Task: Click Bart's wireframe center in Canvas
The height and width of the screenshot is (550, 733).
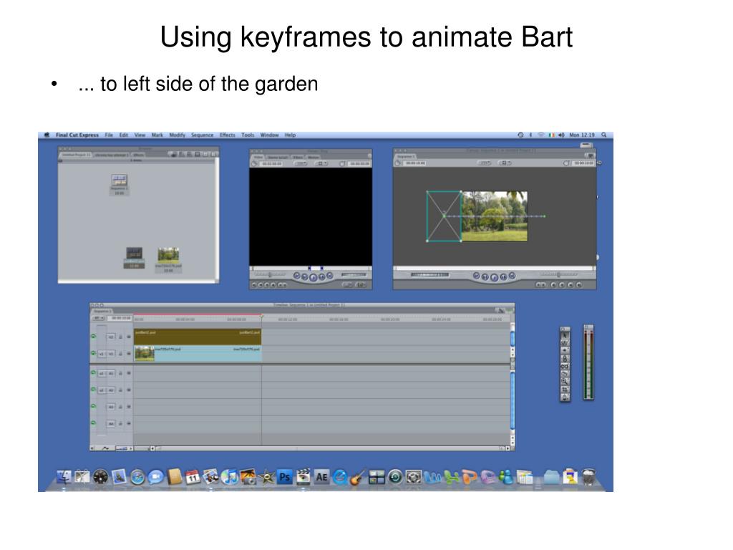Action: point(444,216)
